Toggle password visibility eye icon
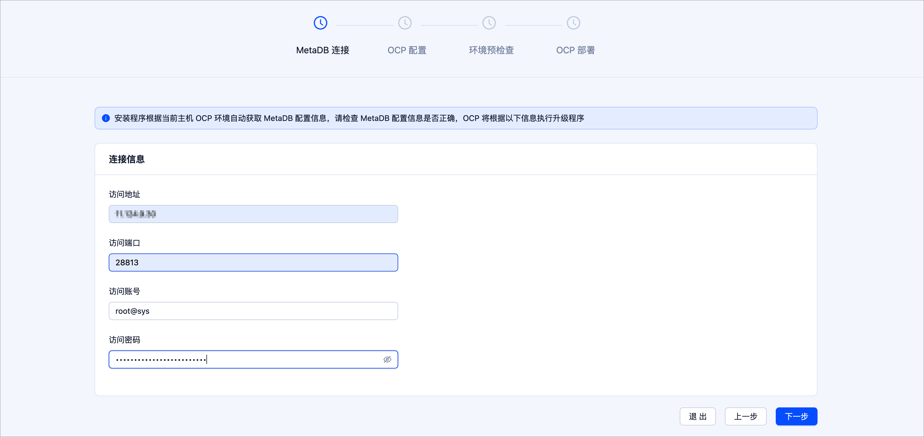The width and height of the screenshot is (924, 437). pos(387,359)
